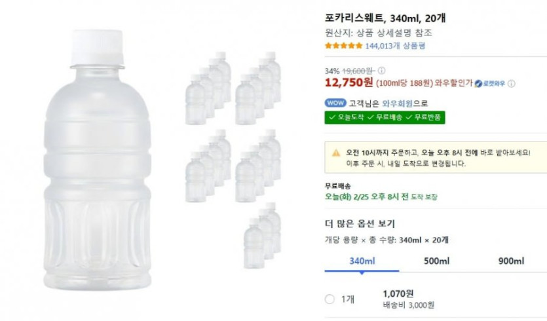
Task: Switch to the 500ml size tab
Action: pyautogui.click(x=436, y=261)
